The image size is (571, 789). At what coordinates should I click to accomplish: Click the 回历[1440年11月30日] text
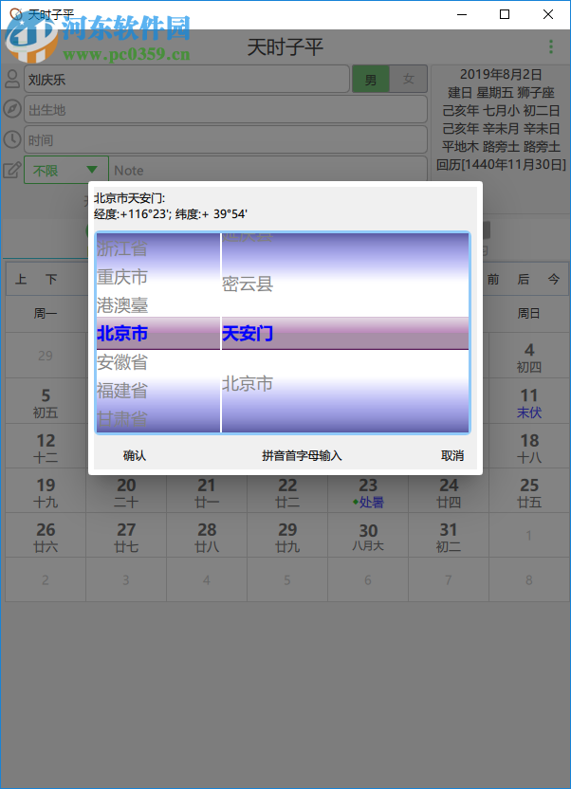tap(501, 165)
